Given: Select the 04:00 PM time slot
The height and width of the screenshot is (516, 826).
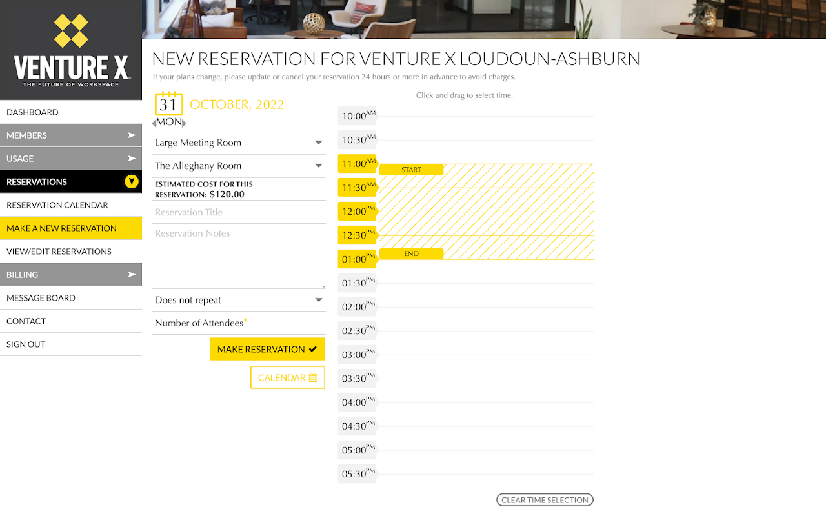Looking at the screenshot, I should [357, 402].
